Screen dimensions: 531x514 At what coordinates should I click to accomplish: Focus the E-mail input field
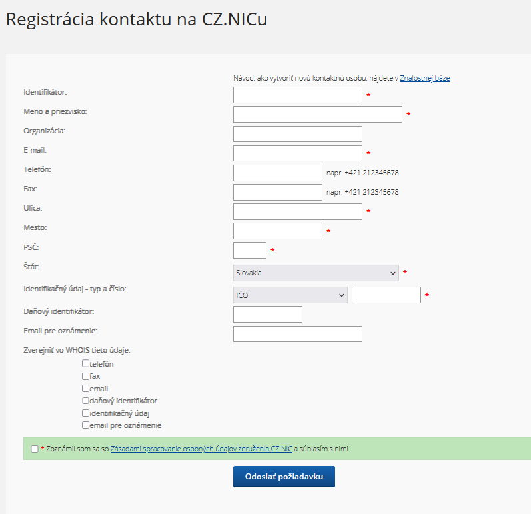pyautogui.click(x=298, y=153)
